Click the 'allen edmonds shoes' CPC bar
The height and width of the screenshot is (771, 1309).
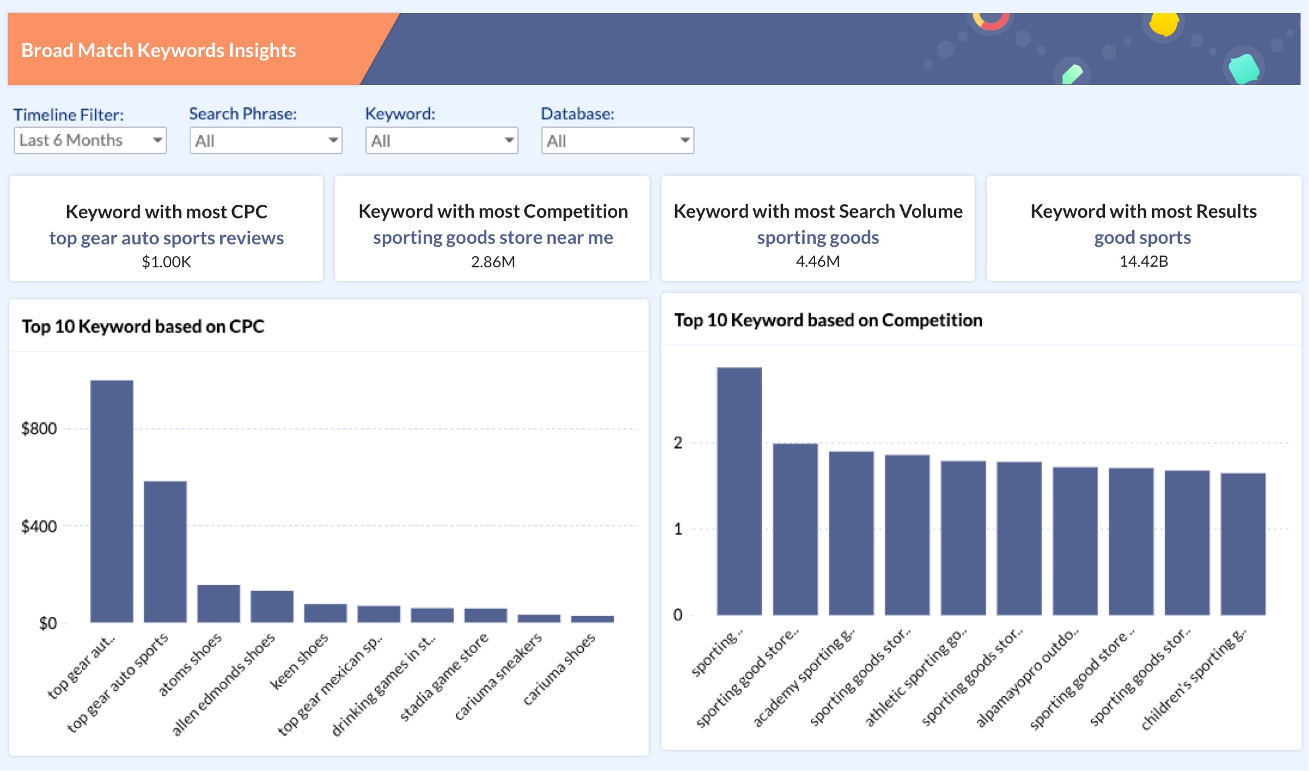coord(272,607)
